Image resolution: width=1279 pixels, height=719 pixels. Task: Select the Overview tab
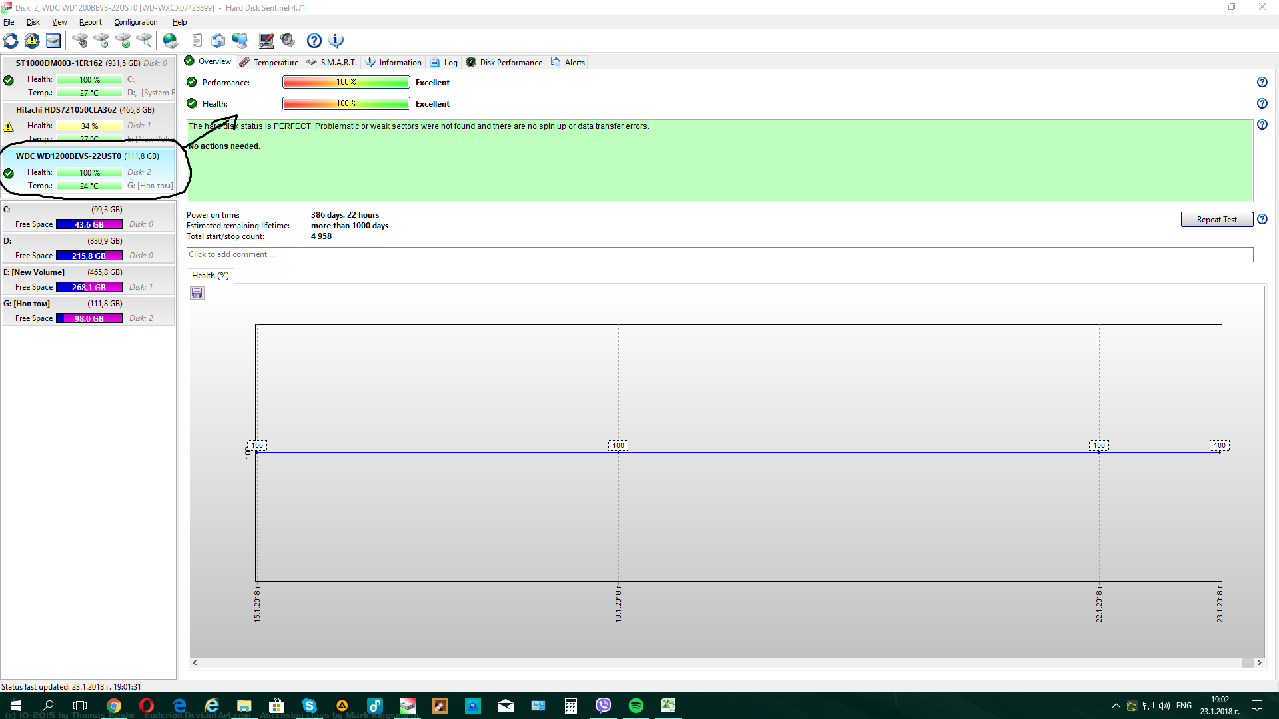click(208, 61)
